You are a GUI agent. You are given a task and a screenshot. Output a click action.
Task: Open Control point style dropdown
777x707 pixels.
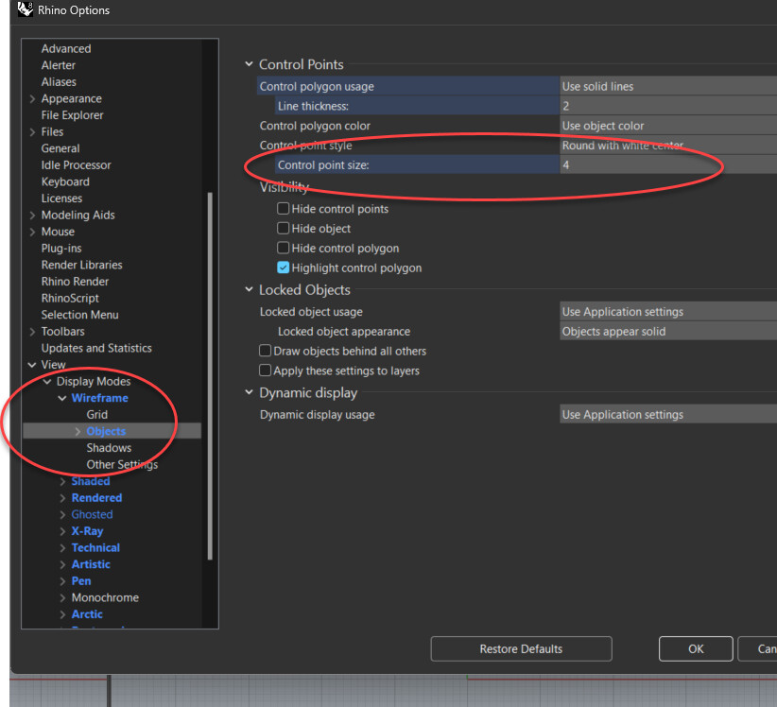click(x=668, y=146)
